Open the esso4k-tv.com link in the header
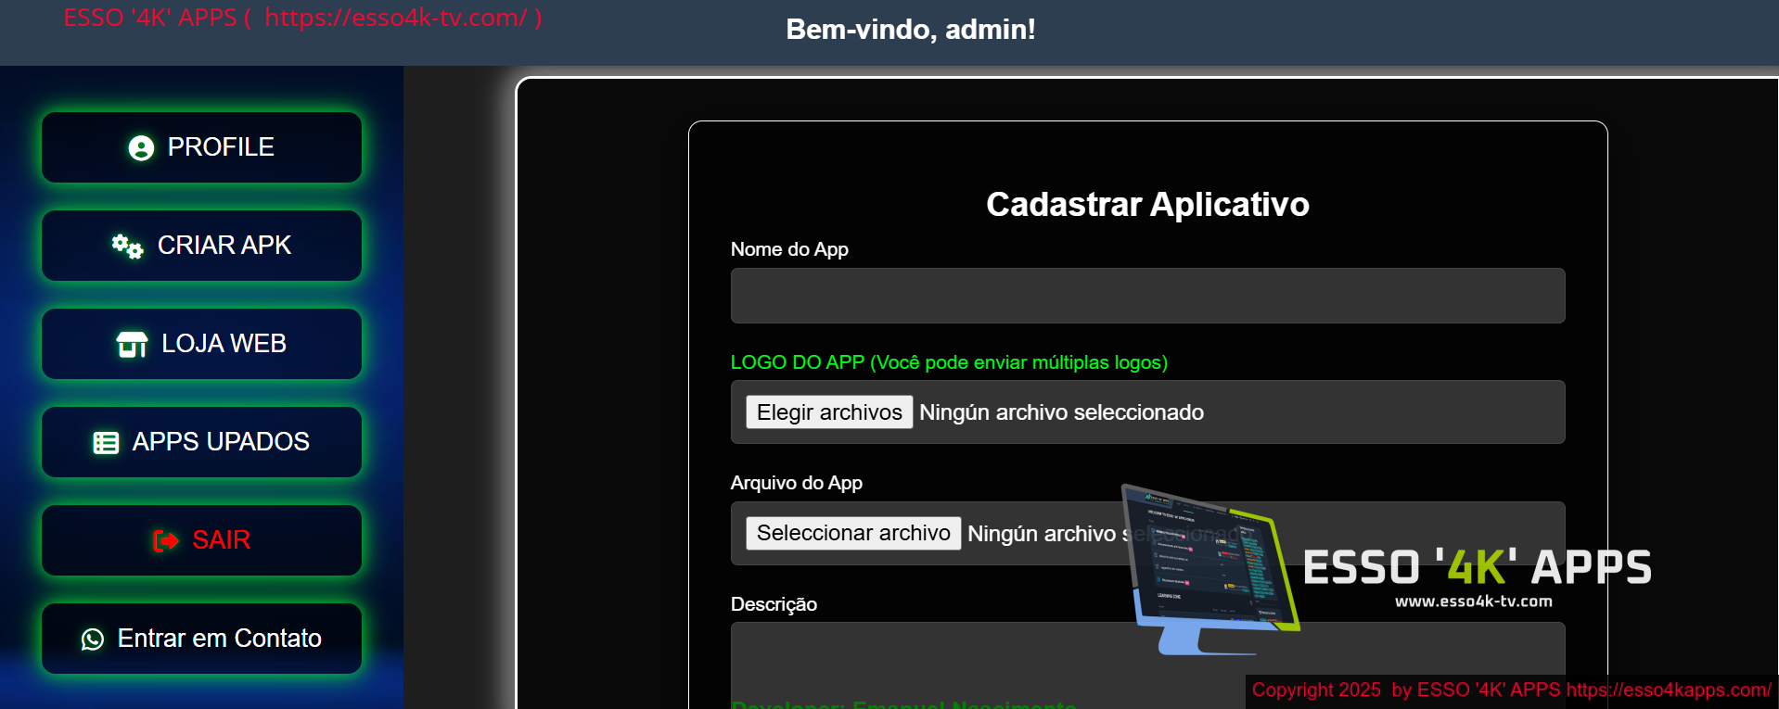The image size is (1779, 709). [396, 18]
